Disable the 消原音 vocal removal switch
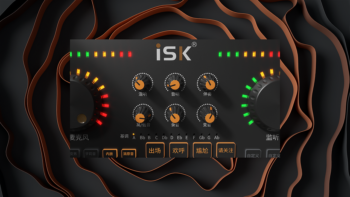 129,153
